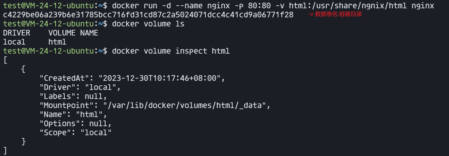Click the opening square bracket of JSON
The height and width of the screenshot is (156, 449).
tap(5, 60)
